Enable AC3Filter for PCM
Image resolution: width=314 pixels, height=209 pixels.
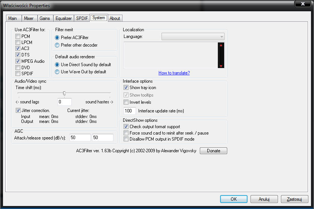click(18, 36)
